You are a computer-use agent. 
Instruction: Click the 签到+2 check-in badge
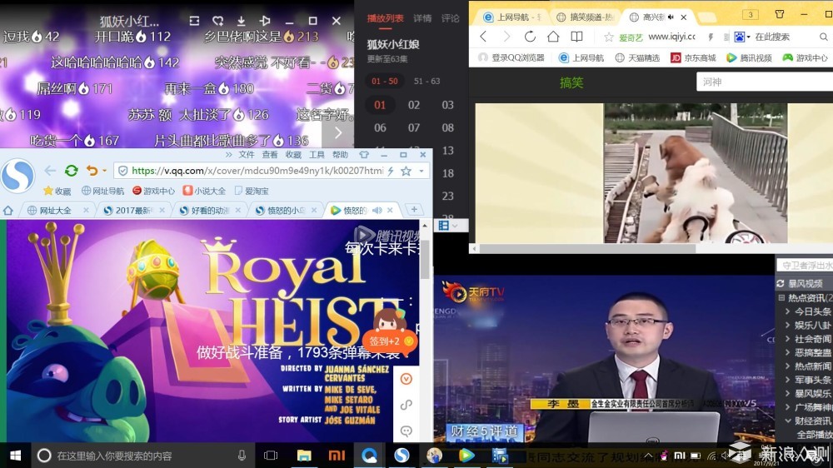pyautogui.click(x=389, y=341)
